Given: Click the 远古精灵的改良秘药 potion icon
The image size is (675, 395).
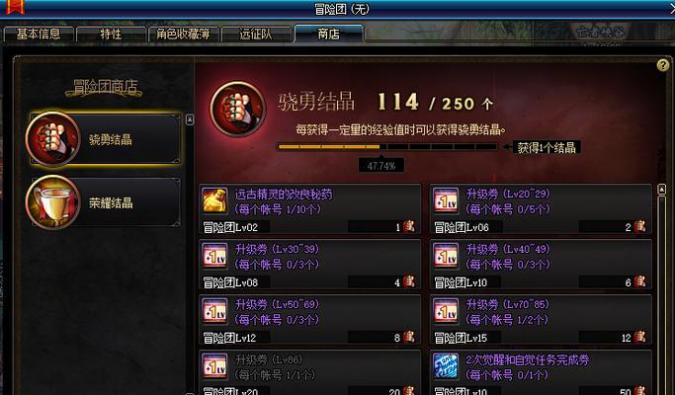Looking at the screenshot, I should tap(214, 200).
